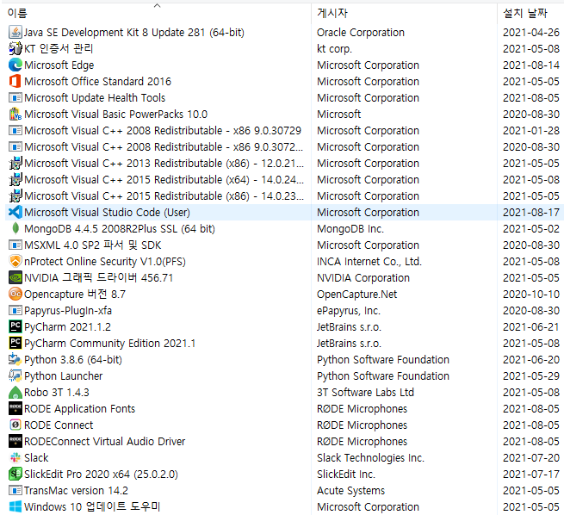Select Microsoft Visual C++ 2008 Redistributable x86 9.0.30729
The height and width of the screenshot is (515, 564).
pos(163,131)
